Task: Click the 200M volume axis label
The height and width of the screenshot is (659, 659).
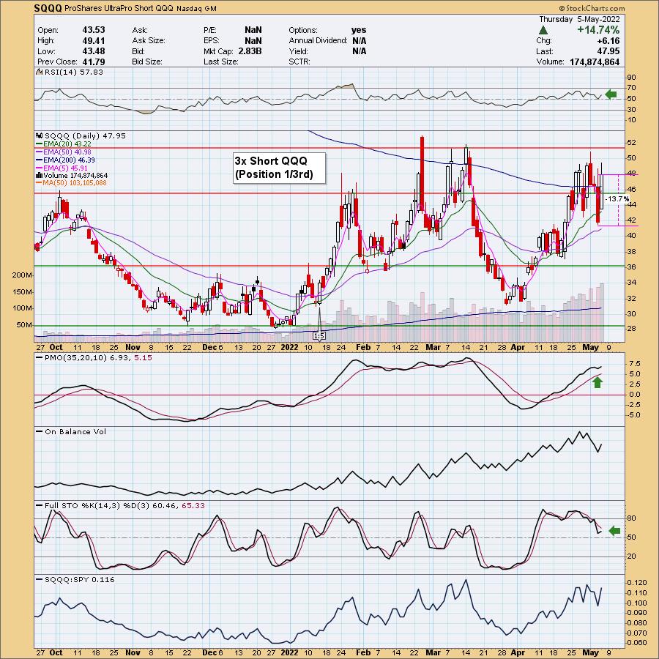Action: (x=23, y=275)
